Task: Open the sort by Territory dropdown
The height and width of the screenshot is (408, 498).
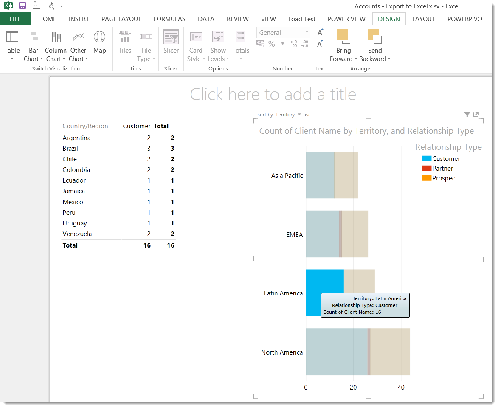Action: point(288,115)
